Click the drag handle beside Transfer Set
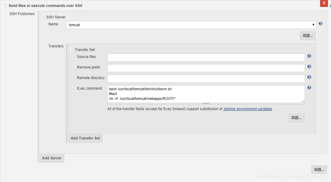The width and height of the screenshot is (331, 182). (71, 49)
